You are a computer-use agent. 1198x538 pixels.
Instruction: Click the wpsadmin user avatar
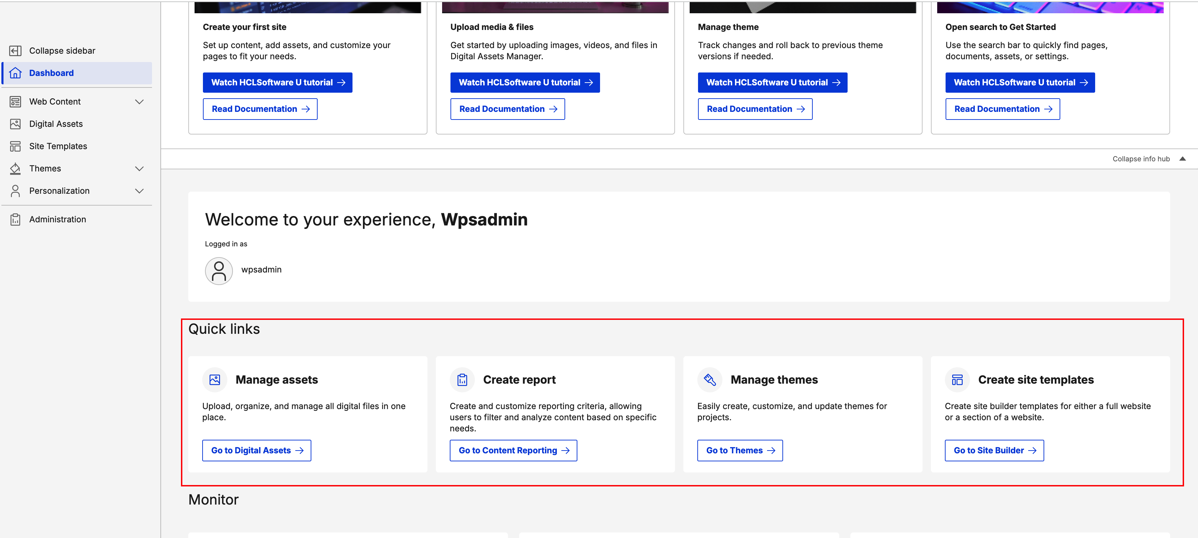[x=219, y=271]
